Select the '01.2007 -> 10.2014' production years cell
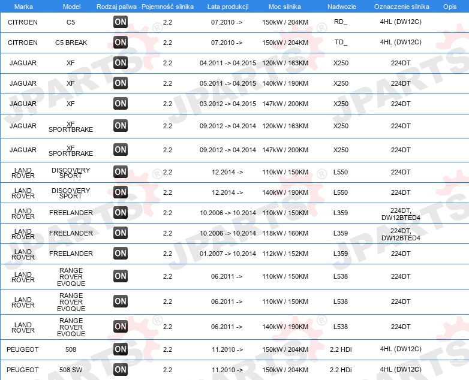The image size is (469, 380). [228, 254]
